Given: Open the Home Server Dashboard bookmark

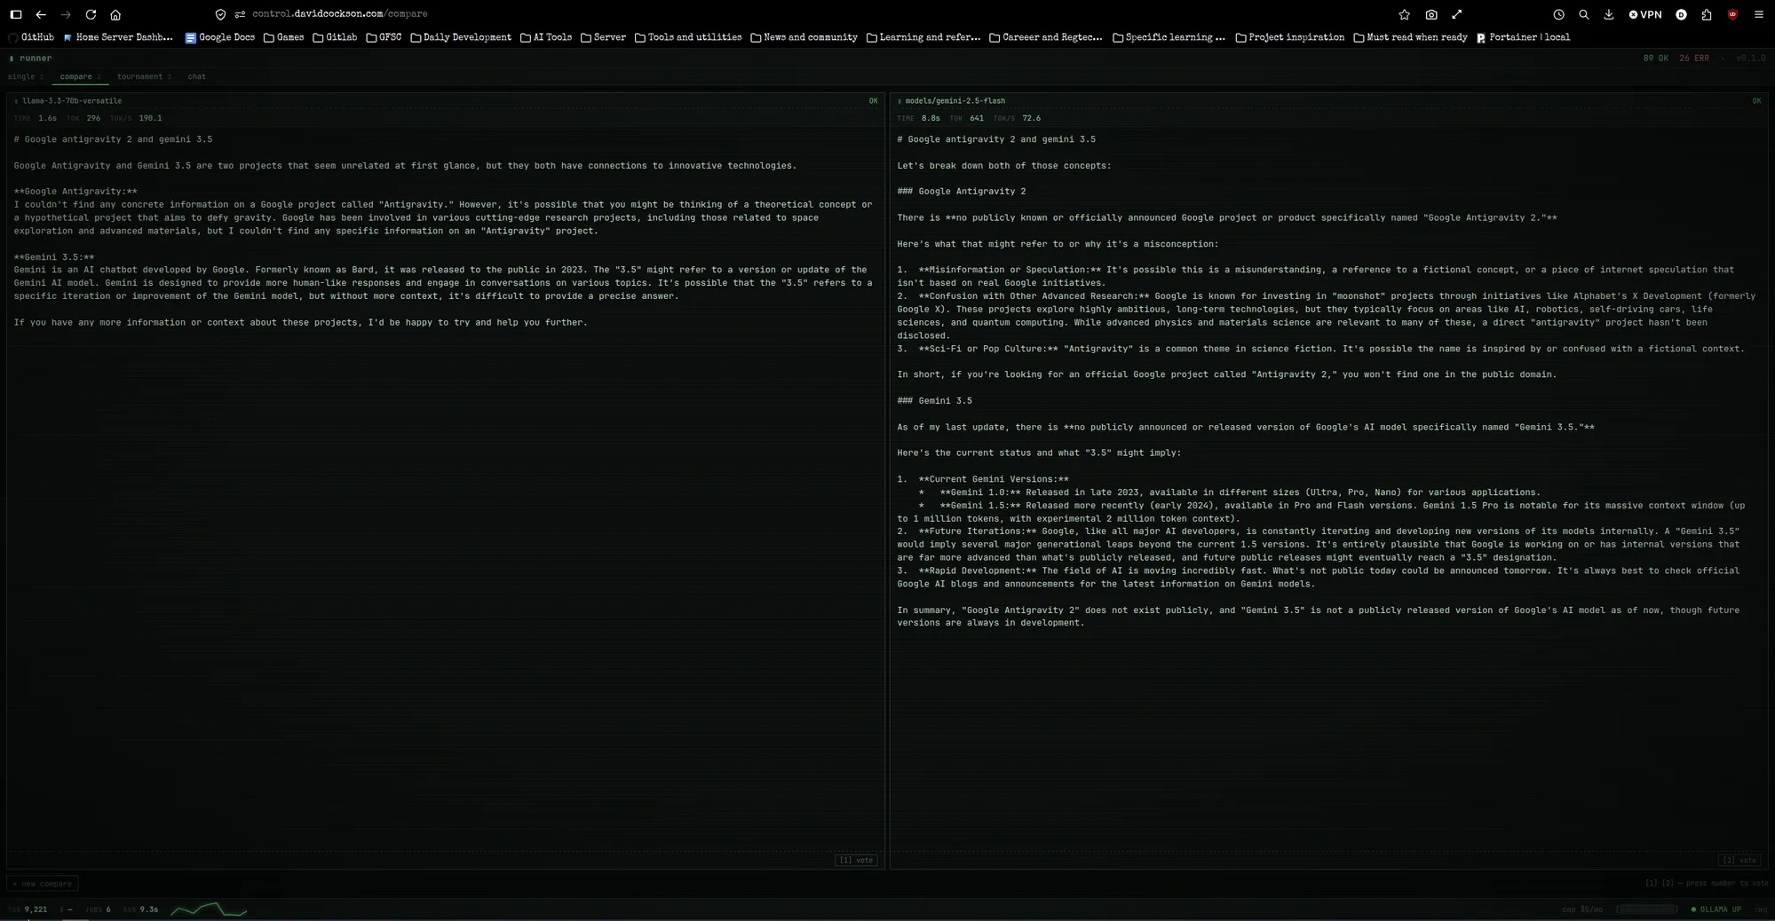Looking at the screenshot, I should pos(118,37).
